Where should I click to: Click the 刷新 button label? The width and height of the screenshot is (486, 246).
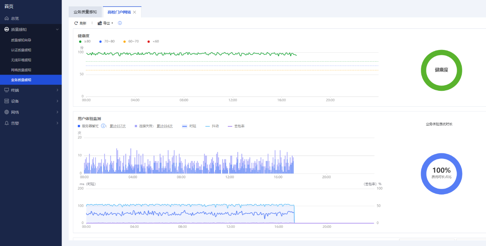pyautogui.click(x=83, y=23)
